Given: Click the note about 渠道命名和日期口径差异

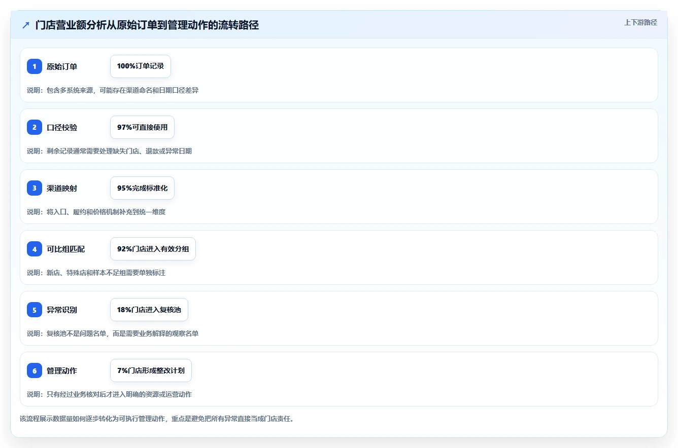Looking at the screenshot, I should (x=113, y=90).
